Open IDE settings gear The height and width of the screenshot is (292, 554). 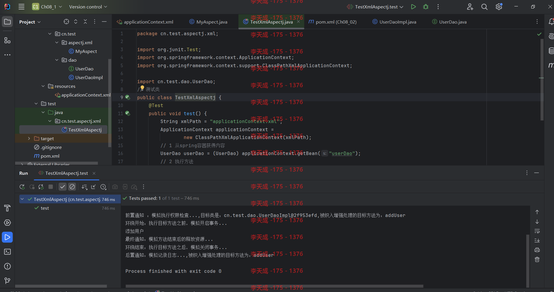tap(499, 7)
